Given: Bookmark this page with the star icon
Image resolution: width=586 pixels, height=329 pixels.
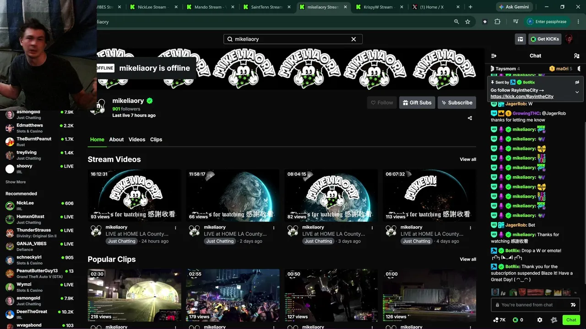Looking at the screenshot, I should tap(467, 21).
